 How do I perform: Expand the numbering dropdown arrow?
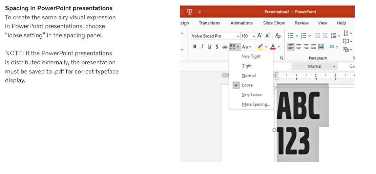click(310, 36)
